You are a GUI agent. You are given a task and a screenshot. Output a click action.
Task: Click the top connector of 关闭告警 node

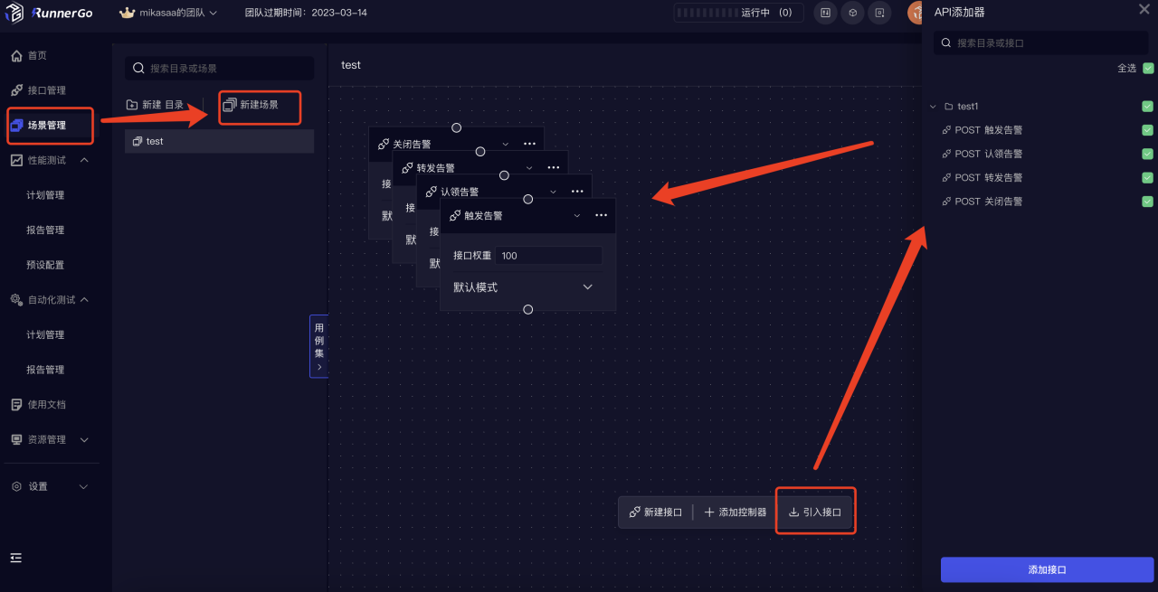click(457, 127)
